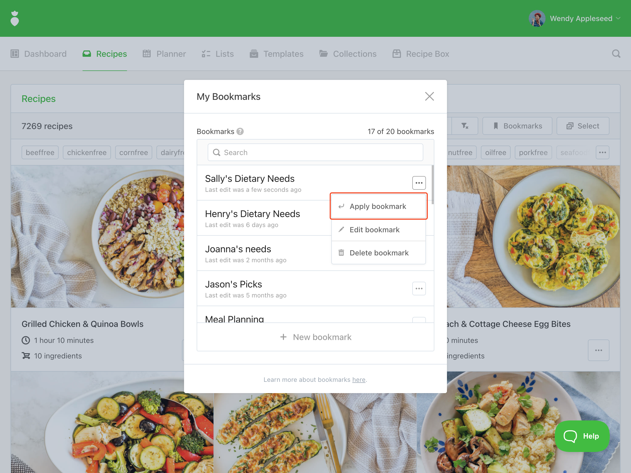The height and width of the screenshot is (473, 631).
Task: Expand the Wendy Appleseed account dropdown
Action: tap(581, 19)
